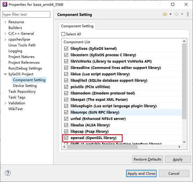
Task: Uncheck libzmodem protocol tool checkbox
Action: tap(66, 93)
